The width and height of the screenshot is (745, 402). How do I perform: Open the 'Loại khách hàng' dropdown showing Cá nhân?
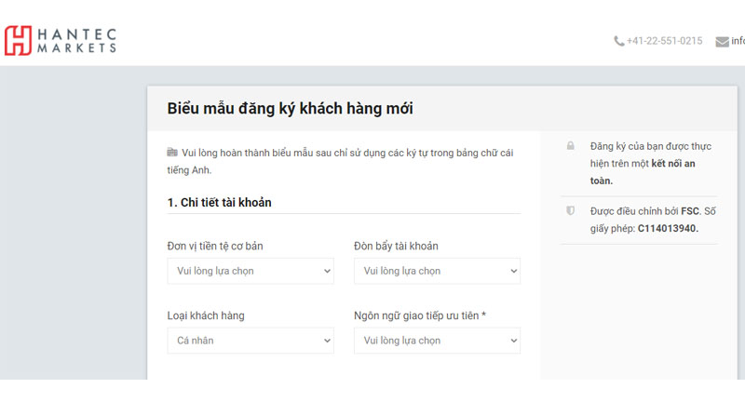coord(251,341)
